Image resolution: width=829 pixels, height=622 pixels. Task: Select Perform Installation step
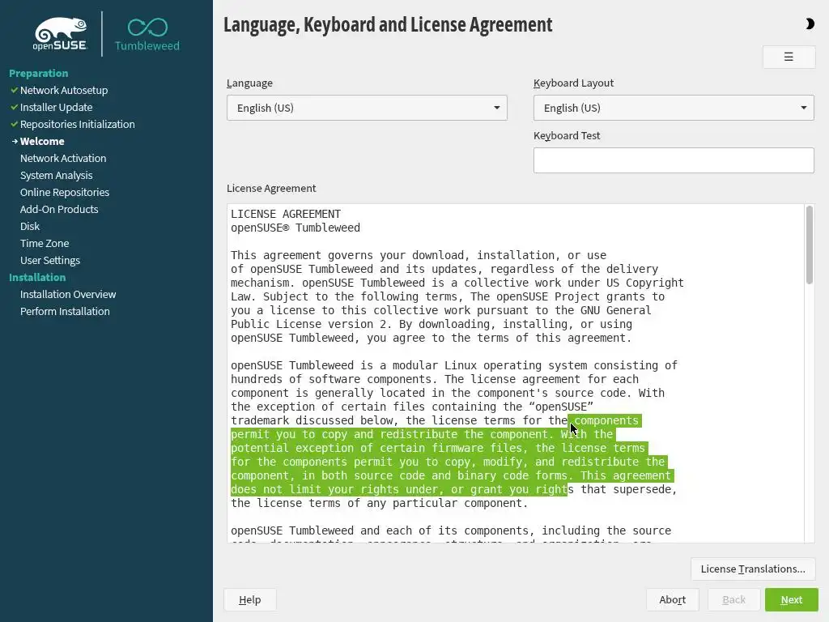coord(65,311)
